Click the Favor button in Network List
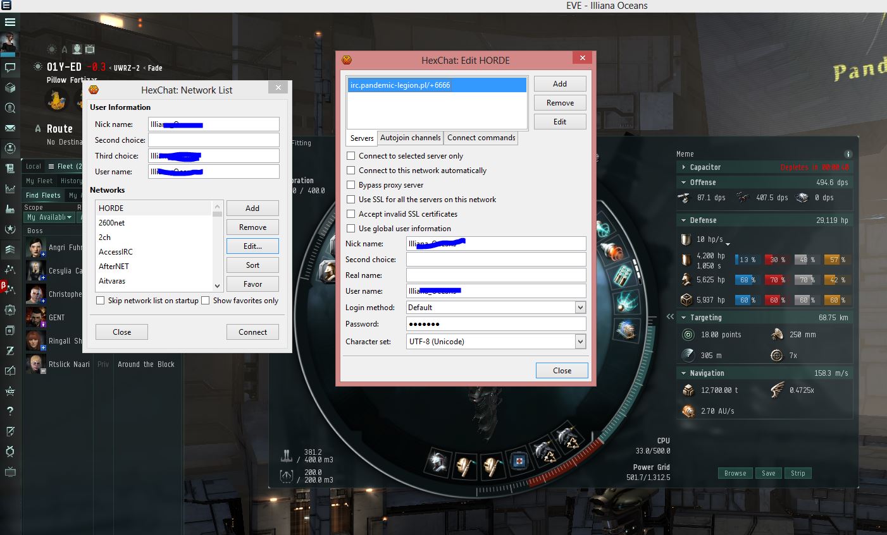Screen dimensions: 887x535 [x=252, y=284]
